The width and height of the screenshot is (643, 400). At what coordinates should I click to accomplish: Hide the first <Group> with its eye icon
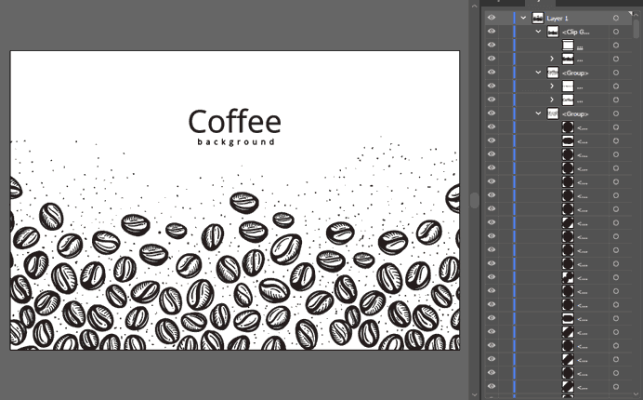coord(492,73)
